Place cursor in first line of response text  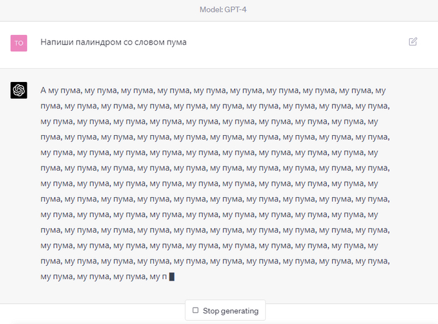213,90
